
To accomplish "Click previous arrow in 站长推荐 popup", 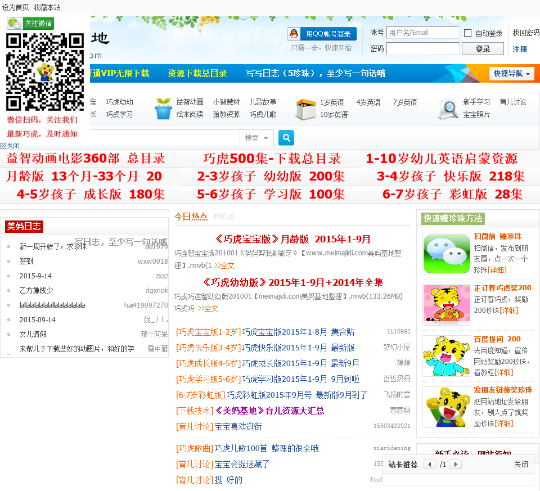I will (x=429, y=464).
